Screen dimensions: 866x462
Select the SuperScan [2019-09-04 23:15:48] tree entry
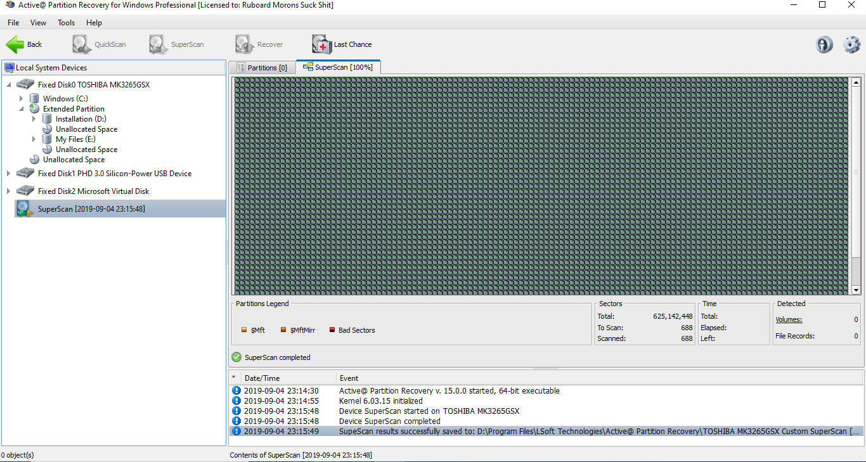point(120,209)
